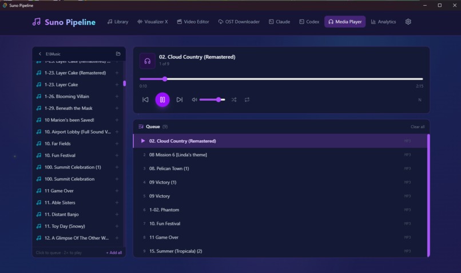The width and height of the screenshot is (461, 273).
Task: Open the Claude tab
Action: point(279,22)
